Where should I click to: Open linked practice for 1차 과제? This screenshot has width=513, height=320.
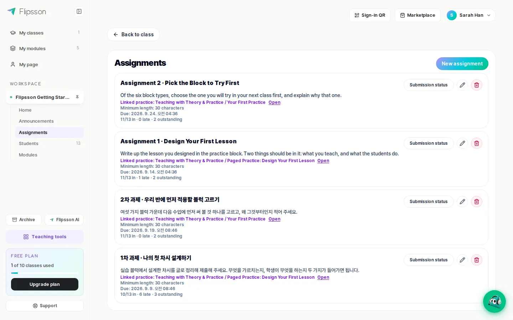coord(323,277)
